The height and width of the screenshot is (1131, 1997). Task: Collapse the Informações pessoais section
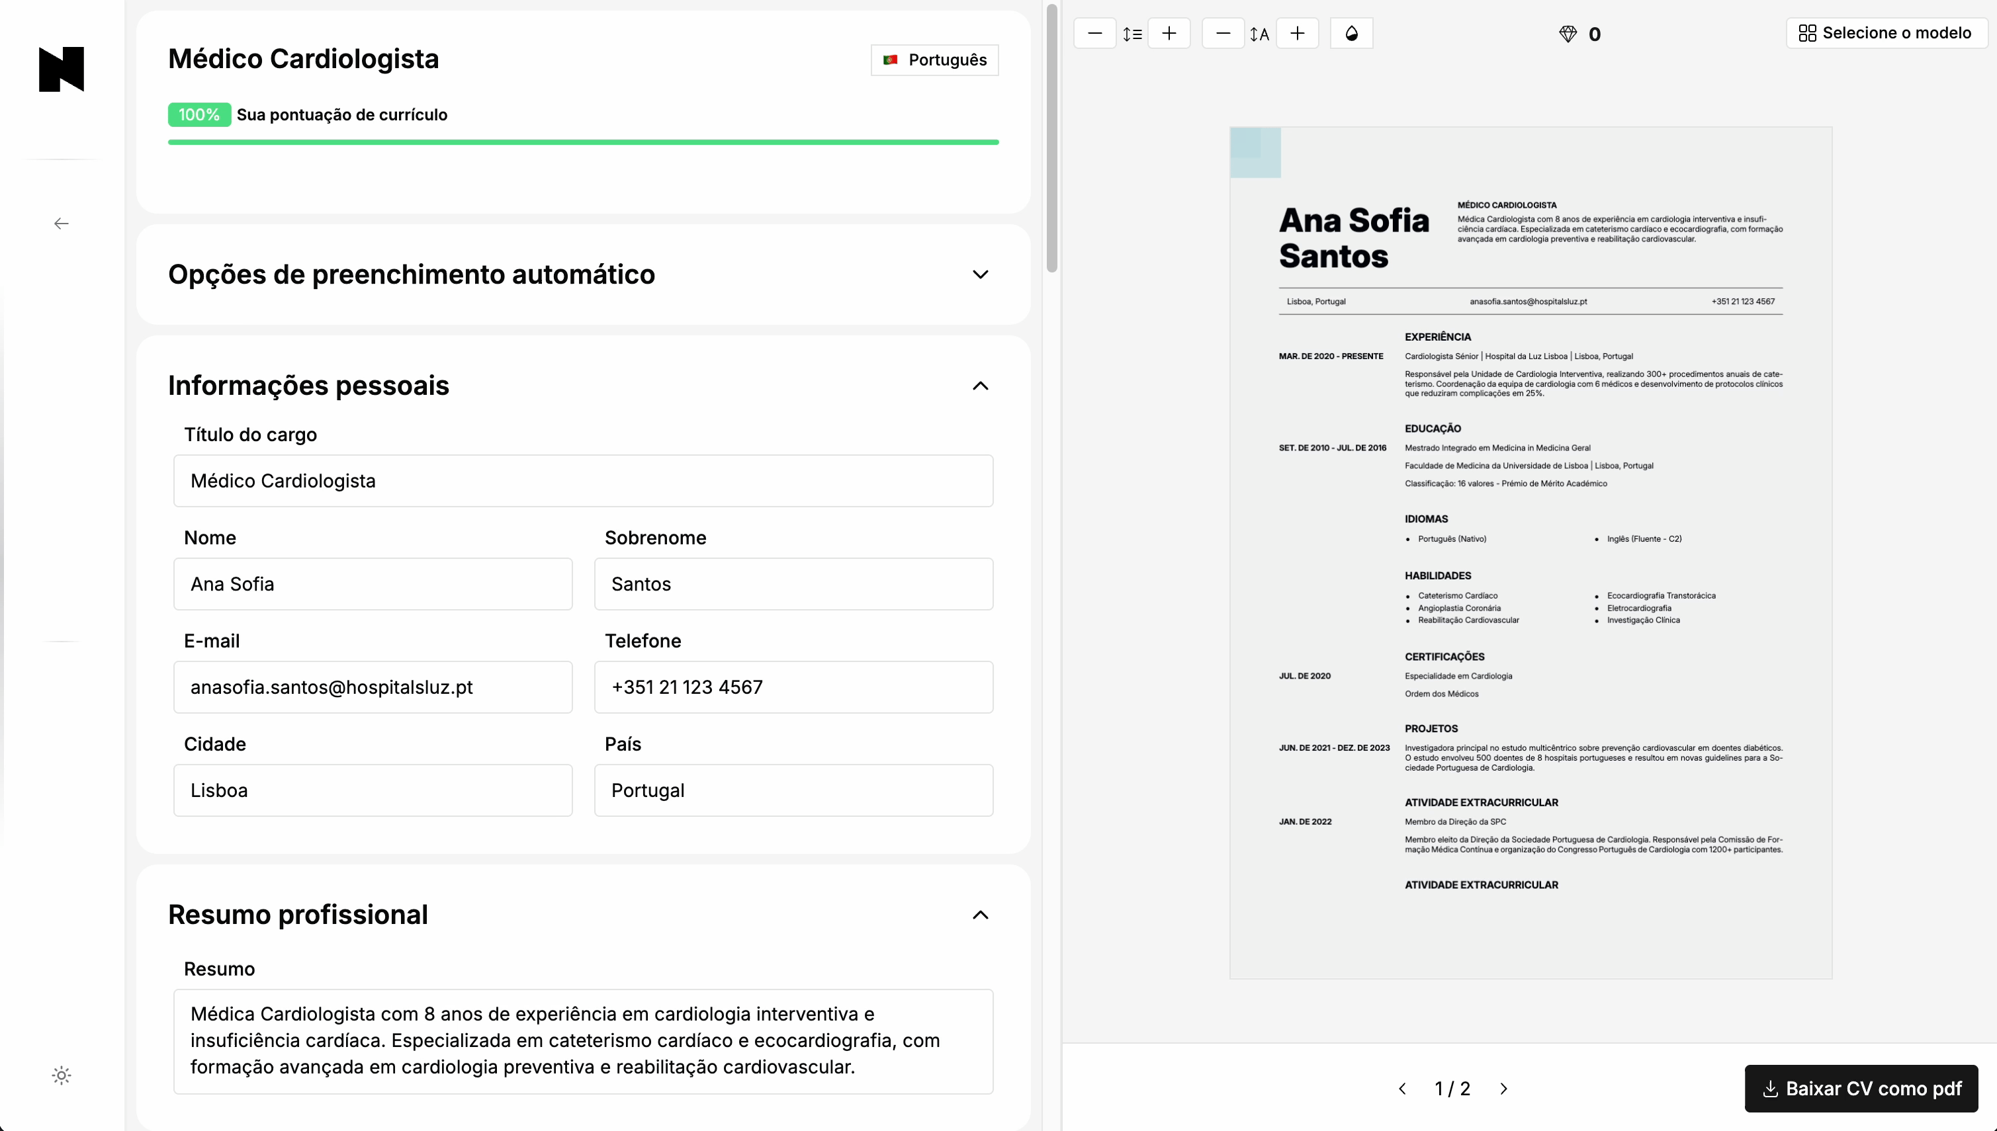click(x=980, y=386)
